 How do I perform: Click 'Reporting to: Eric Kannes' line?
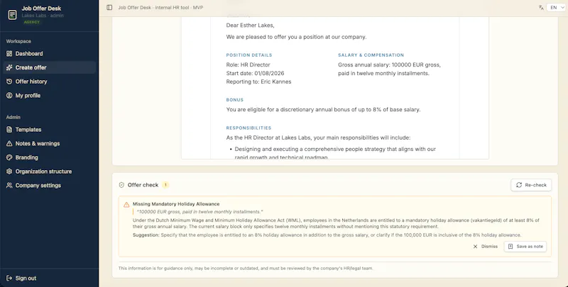click(x=258, y=81)
